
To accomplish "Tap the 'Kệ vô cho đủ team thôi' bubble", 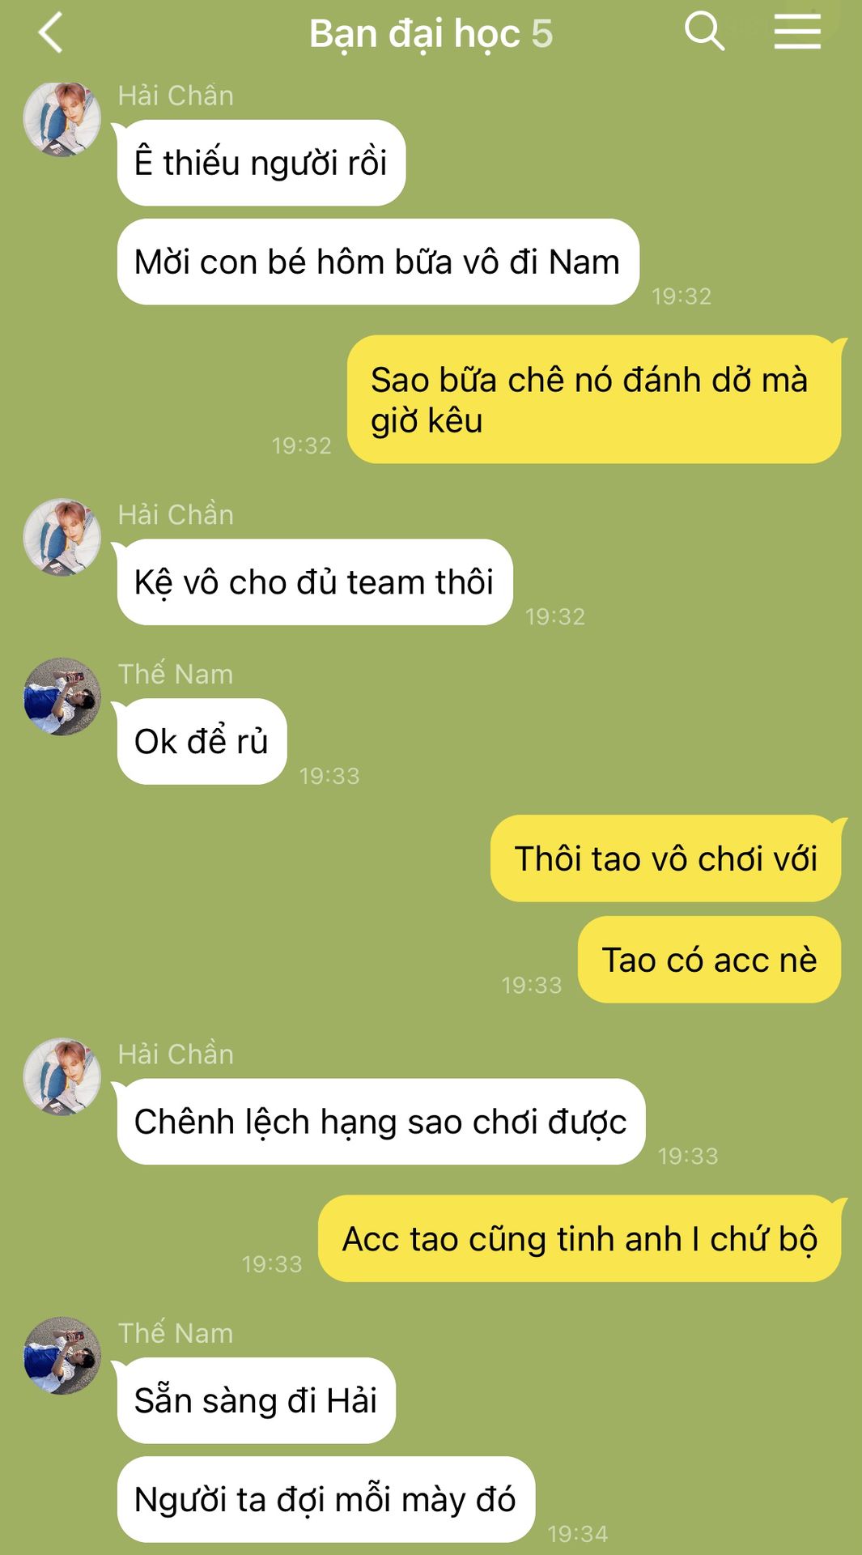I will pyautogui.click(x=315, y=582).
